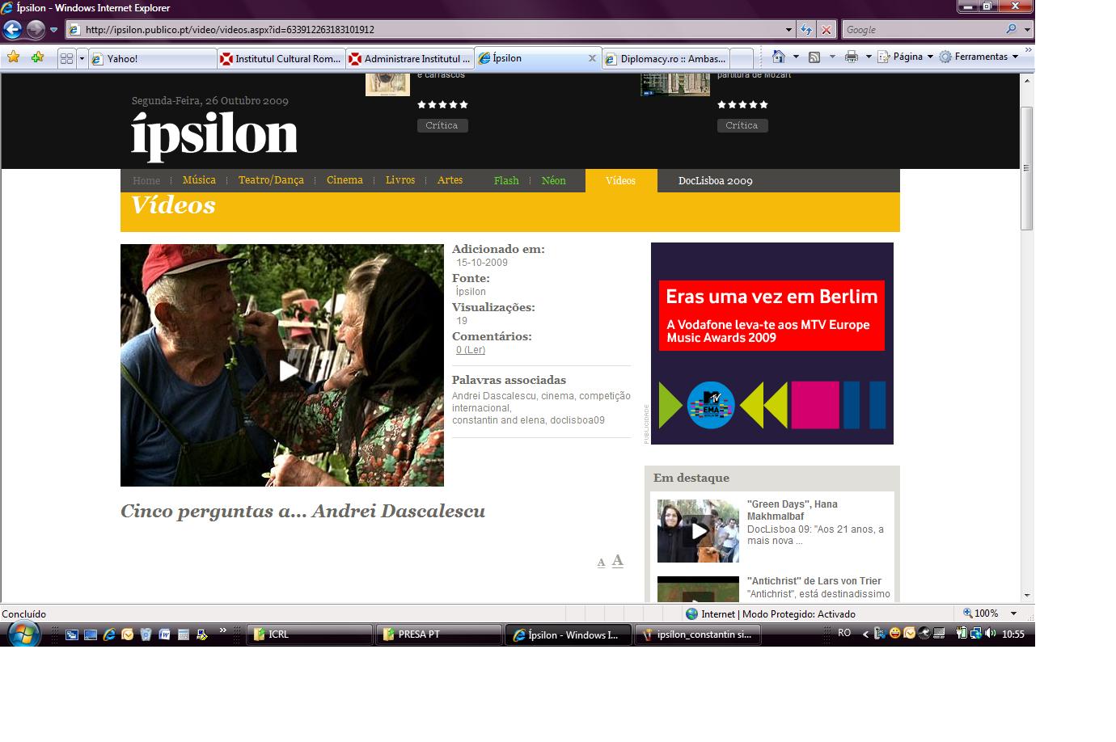Open the Teatro/Dança section

[271, 180]
